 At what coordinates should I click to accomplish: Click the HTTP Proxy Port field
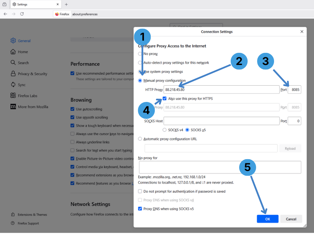click(294, 90)
